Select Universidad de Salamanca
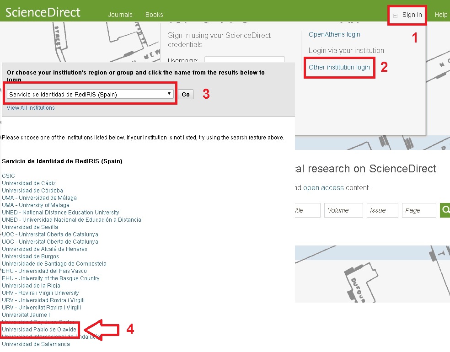 [36, 344]
